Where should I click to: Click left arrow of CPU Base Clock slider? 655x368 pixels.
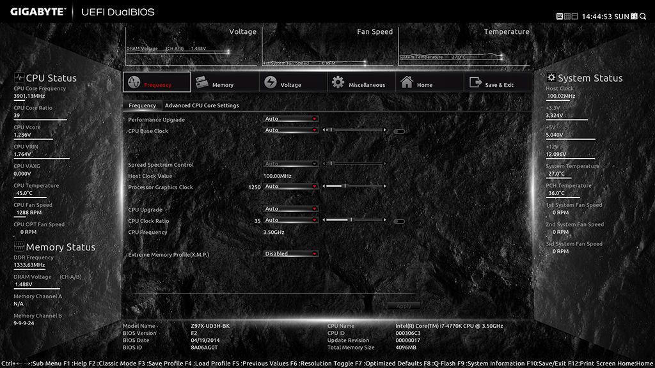(324, 130)
